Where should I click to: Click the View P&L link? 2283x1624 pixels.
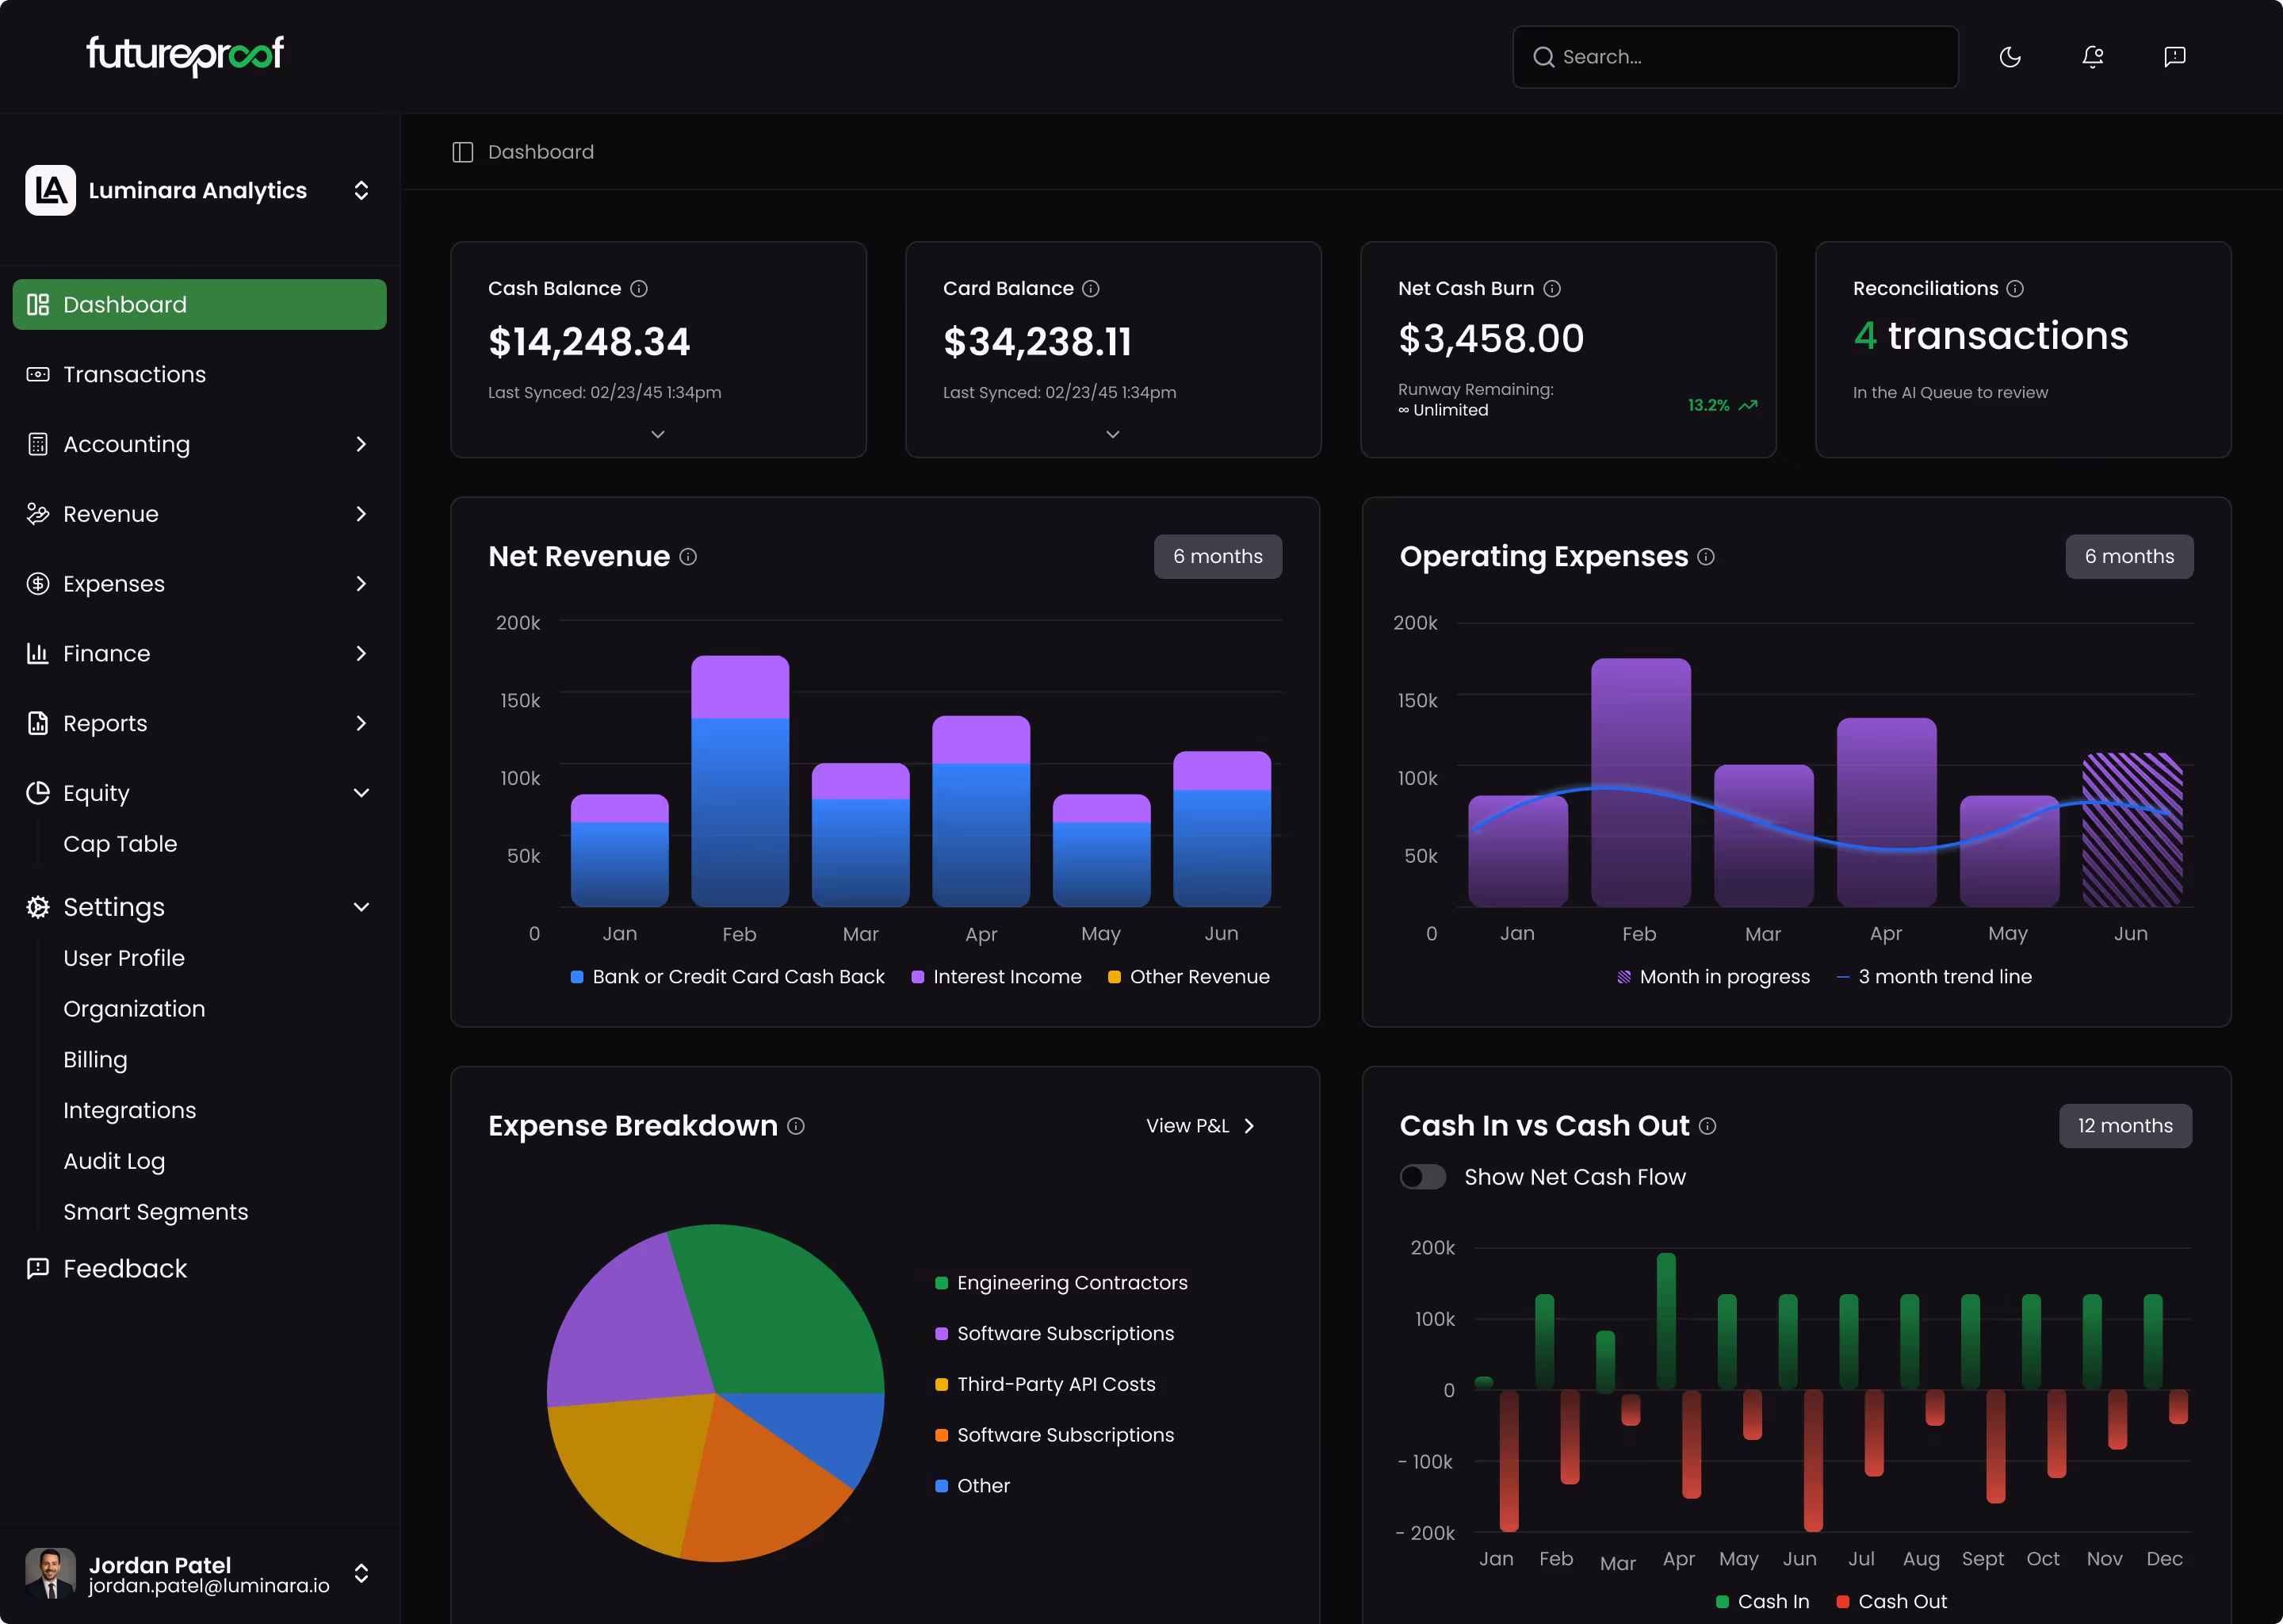pos(1200,1125)
